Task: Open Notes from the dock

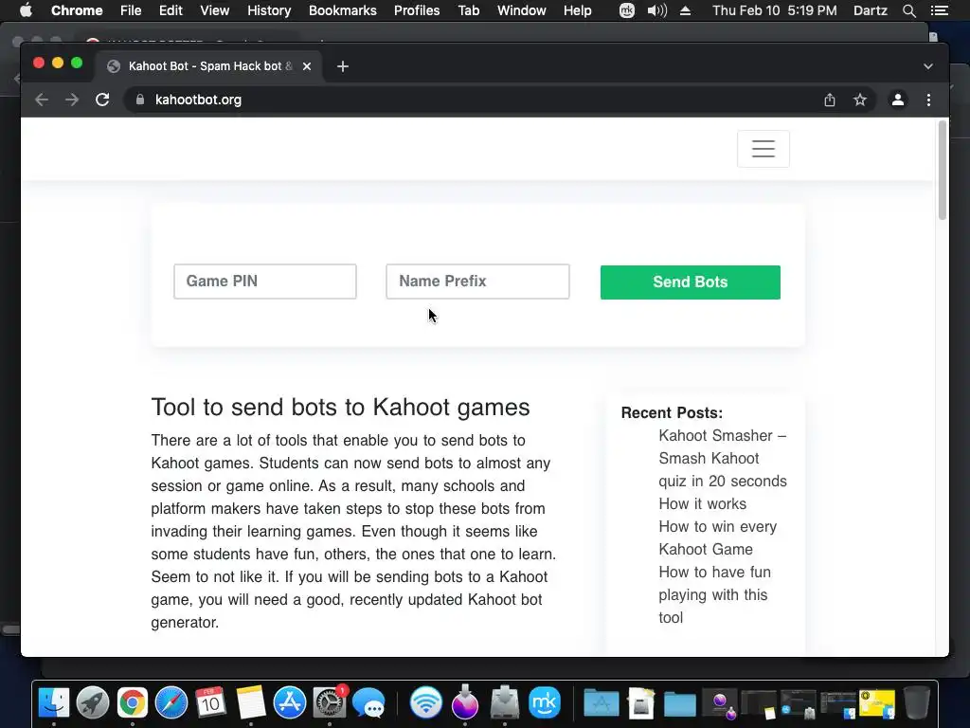Action: [x=250, y=703]
